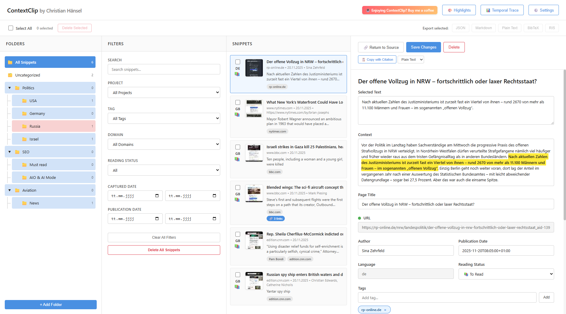Collapse the Politics folder tree
The width and height of the screenshot is (566, 314).
click(10, 88)
